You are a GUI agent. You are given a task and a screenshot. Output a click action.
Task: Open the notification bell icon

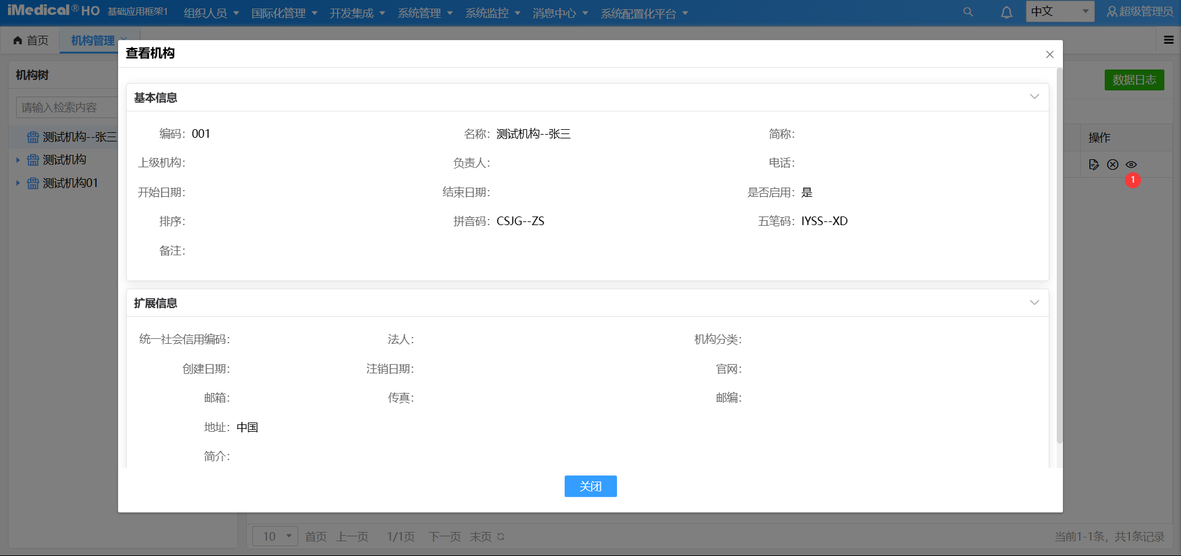point(1006,12)
